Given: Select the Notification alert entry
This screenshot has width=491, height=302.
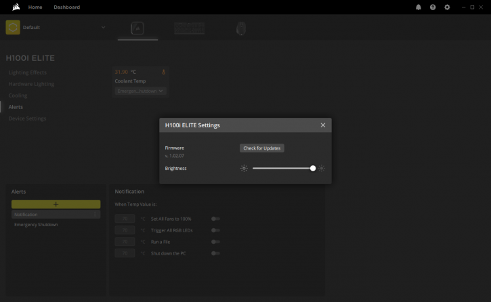Looking at the screenshot, I should (56, 215).
